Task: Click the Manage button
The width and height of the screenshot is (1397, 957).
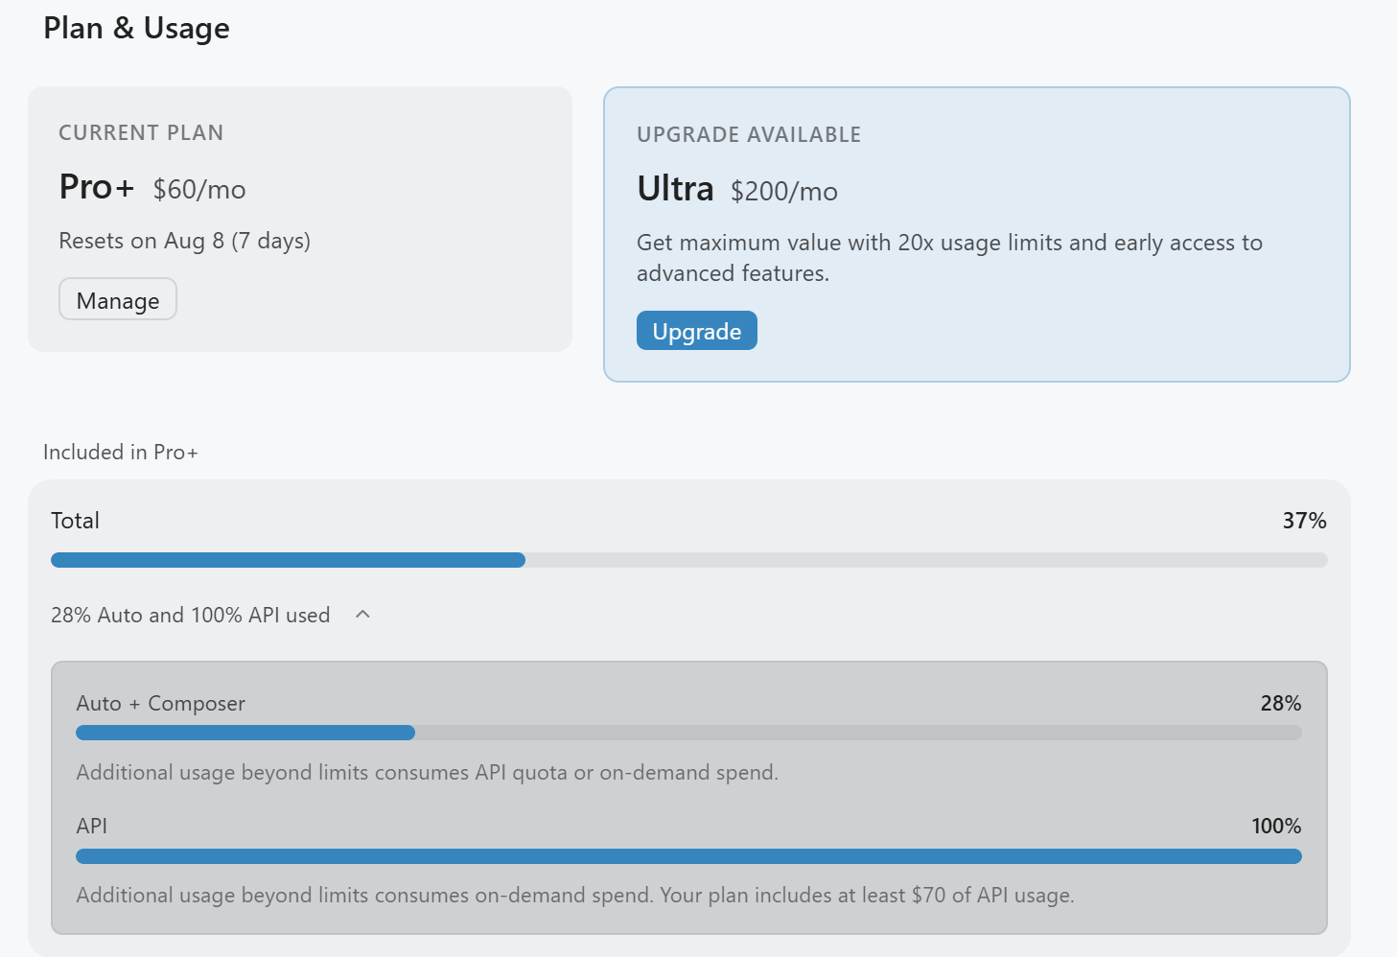Action: tap(118, 299)
